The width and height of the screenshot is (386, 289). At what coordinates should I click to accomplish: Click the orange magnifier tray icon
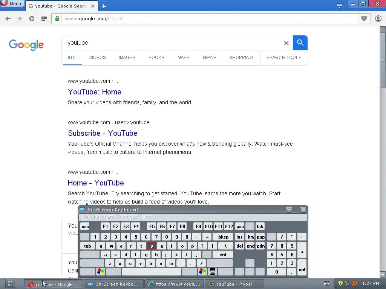point(354,283)
